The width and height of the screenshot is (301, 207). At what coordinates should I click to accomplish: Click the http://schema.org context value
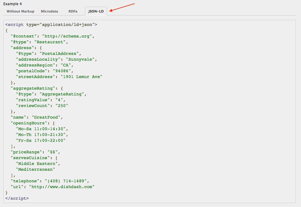[68, 36]
